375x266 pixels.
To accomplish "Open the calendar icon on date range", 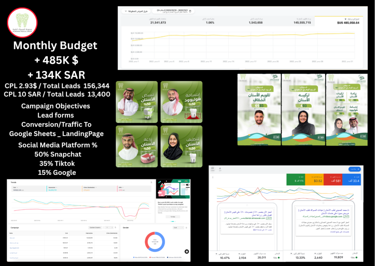I will pos(190,11).
